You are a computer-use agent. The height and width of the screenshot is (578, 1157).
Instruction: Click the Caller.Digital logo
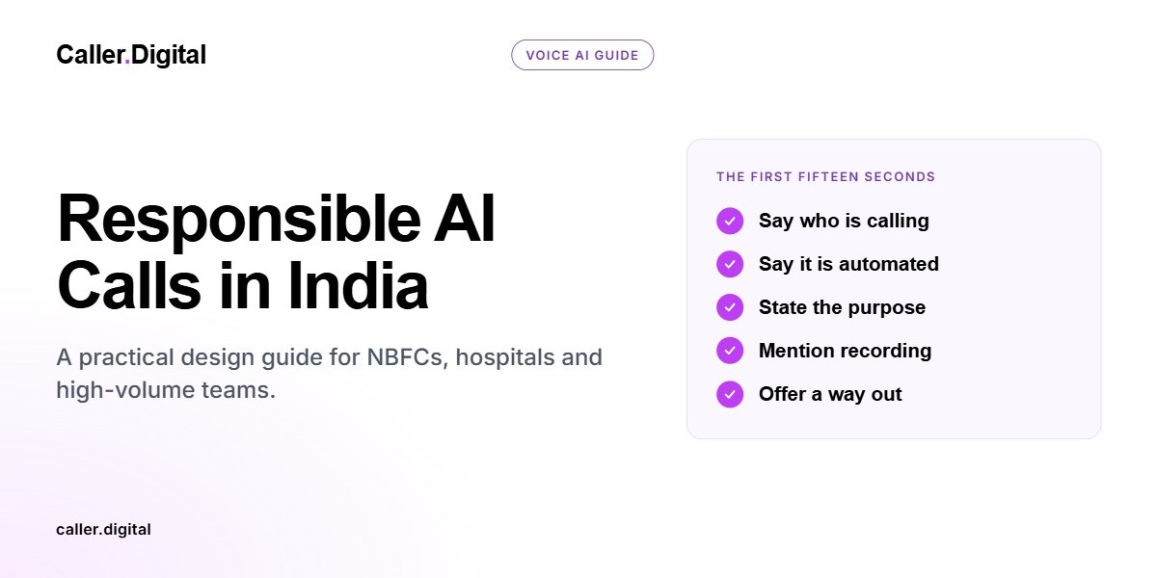131,55
